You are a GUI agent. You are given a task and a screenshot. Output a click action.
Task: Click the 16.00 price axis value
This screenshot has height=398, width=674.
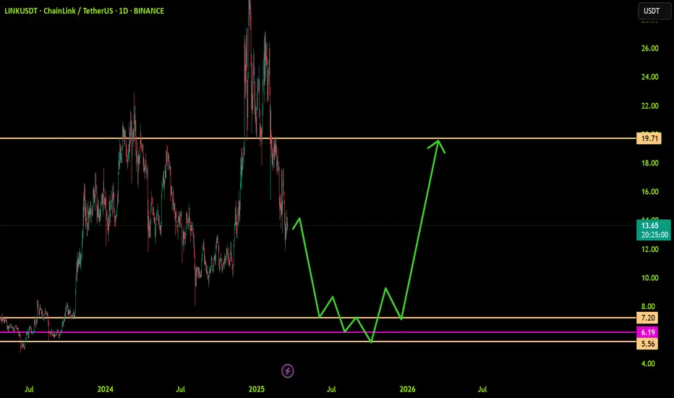(x=649, y=192)
